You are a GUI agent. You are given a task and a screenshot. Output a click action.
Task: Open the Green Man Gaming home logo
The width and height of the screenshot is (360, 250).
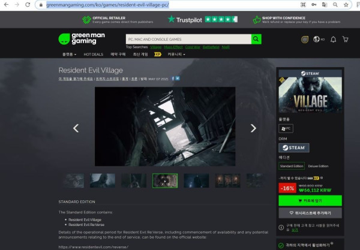(x=82, y=38)
